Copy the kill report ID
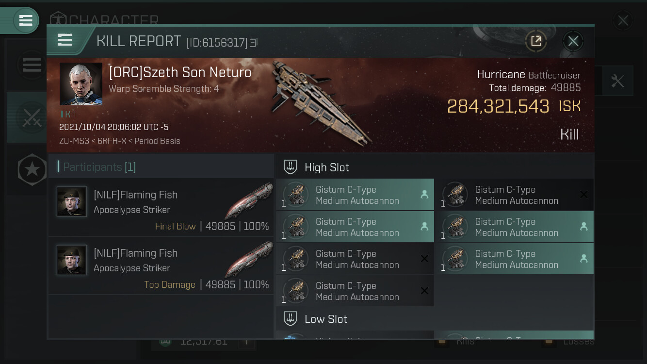This screenshot has width=647, height=364. tap(254, 43)
